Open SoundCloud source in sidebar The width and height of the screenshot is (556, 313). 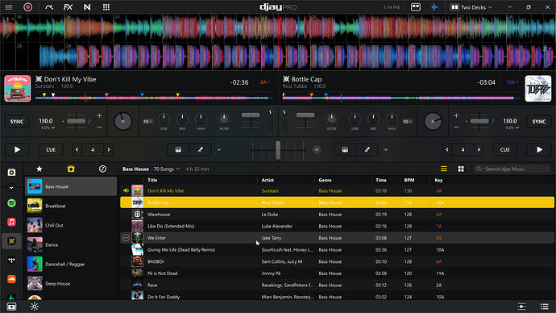(11, 279)
